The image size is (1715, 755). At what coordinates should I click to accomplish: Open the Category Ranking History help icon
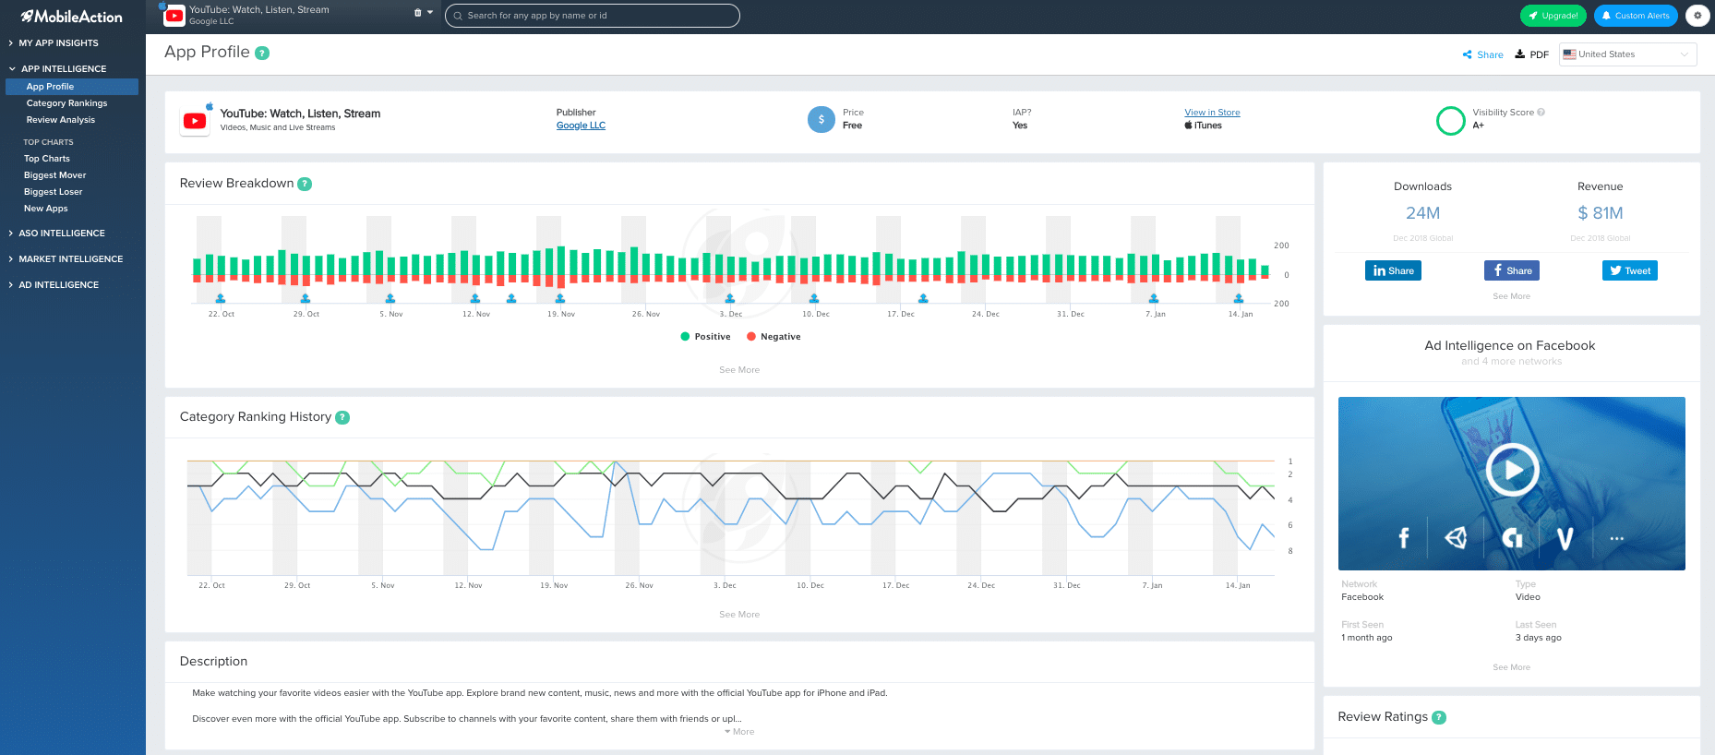coord(342,417)
